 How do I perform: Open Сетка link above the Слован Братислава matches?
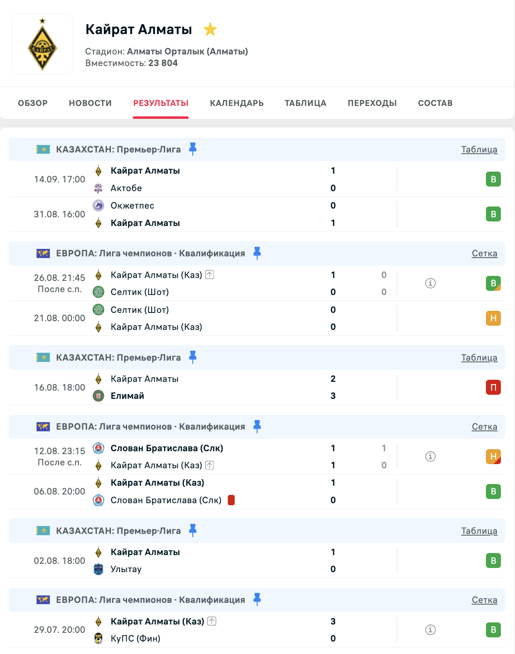(x=484, y=427)
